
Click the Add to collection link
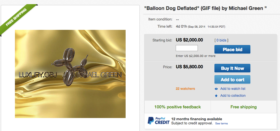233,96
